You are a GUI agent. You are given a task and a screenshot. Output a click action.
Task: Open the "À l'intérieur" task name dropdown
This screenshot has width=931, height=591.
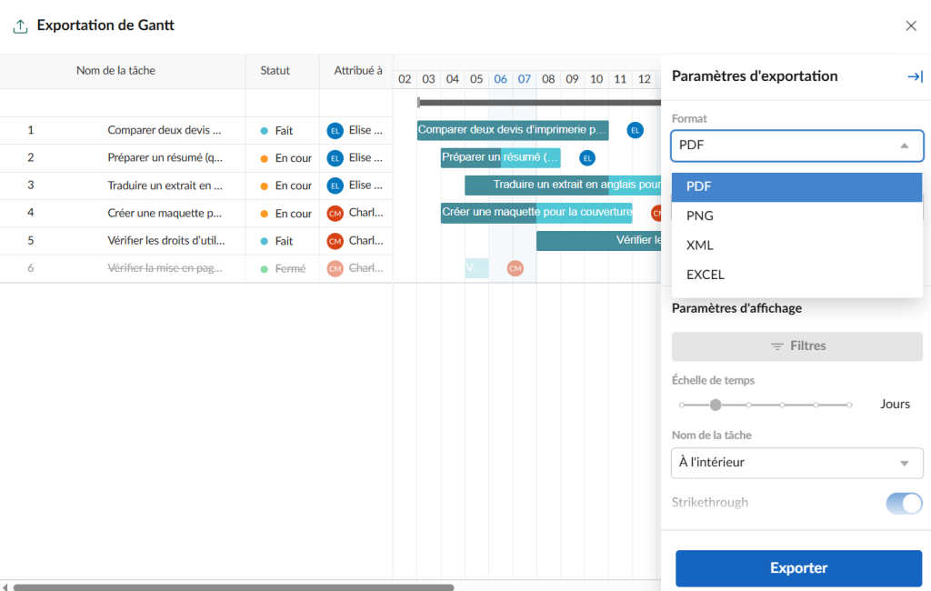click(796, 463)
